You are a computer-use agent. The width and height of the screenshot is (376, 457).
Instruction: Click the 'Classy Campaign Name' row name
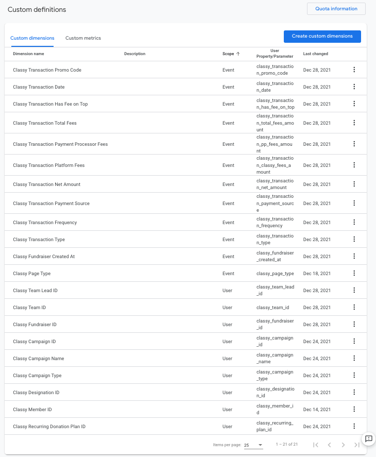[x=39, y=359]
